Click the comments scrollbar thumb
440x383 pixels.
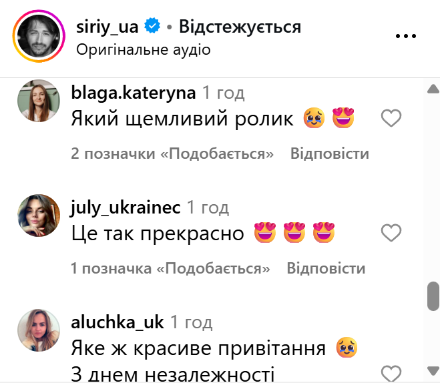tap(433, 296)
